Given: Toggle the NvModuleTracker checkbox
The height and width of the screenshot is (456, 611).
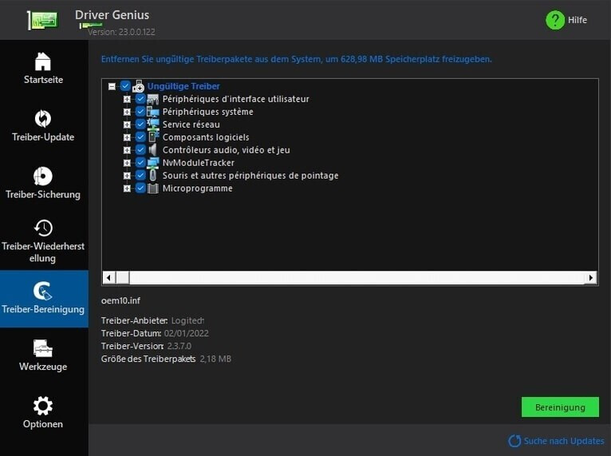Looking at the screenshot, I should pyautogui.click(x=140, y=163).
